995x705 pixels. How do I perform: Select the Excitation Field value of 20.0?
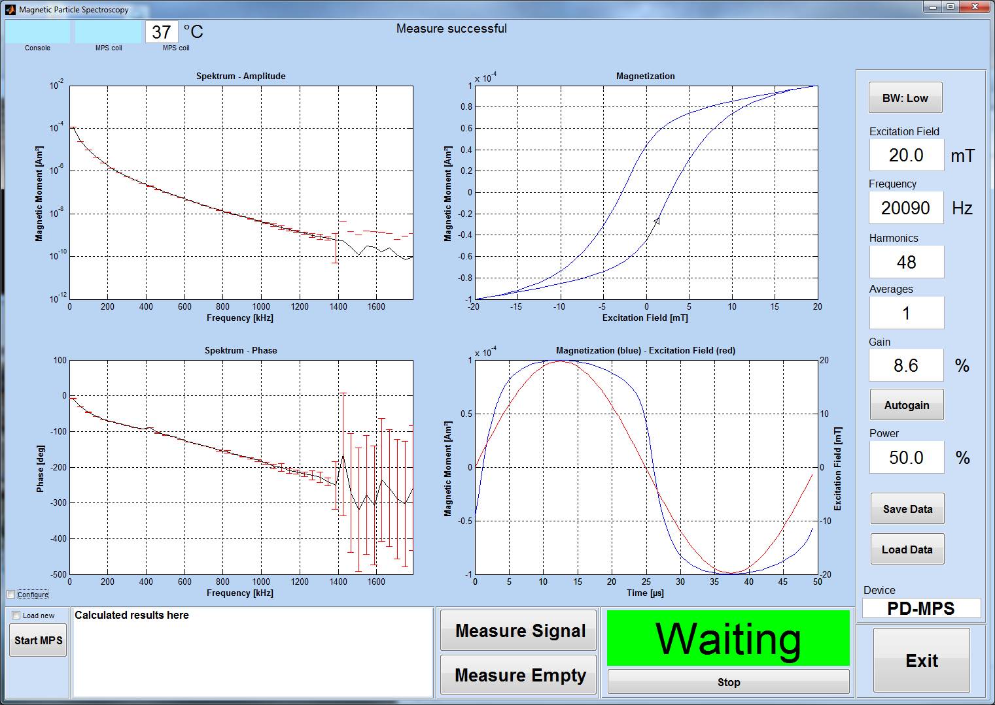click(x=907, y=155)
